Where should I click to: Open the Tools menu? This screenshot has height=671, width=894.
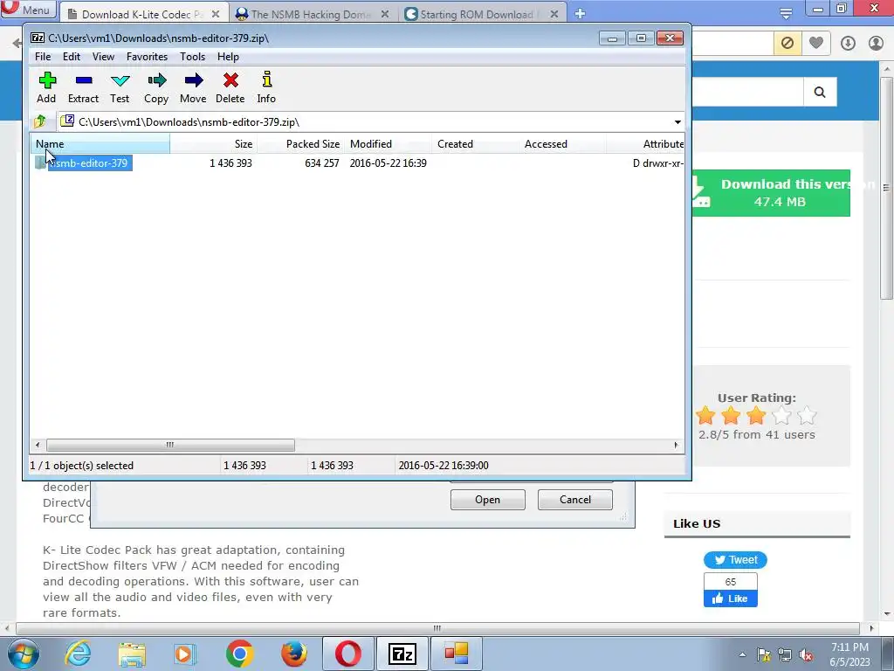click(192, 57)
